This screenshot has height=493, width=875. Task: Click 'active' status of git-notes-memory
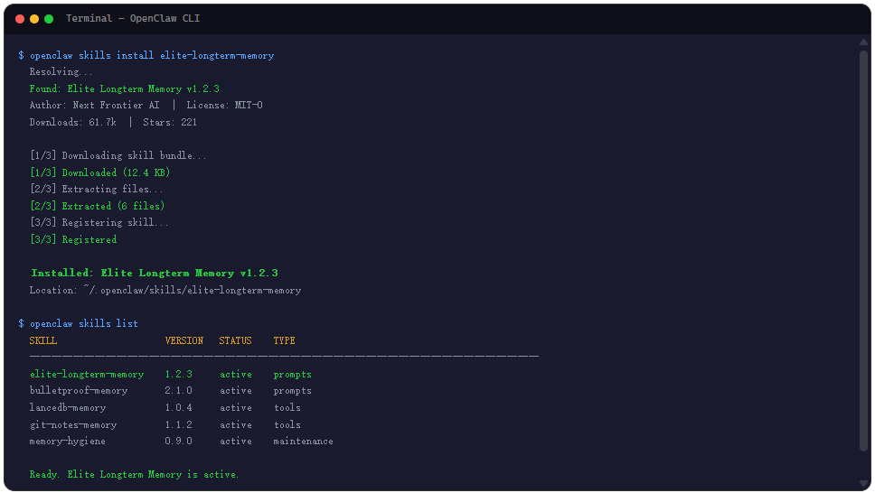click(236, 424)
